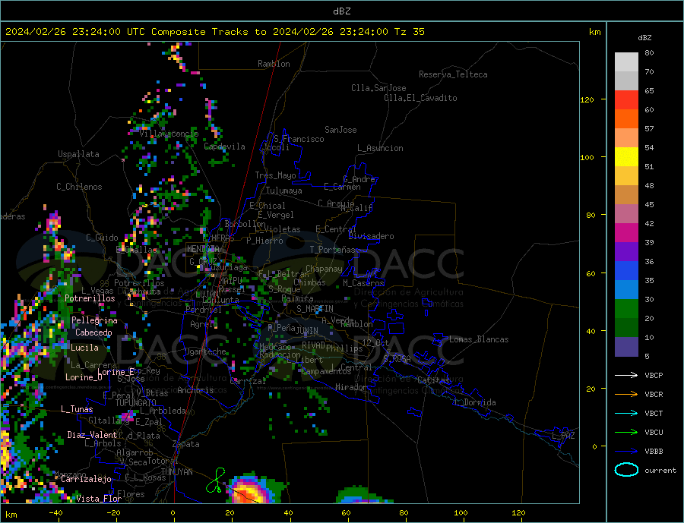This screenshot has width=684, height=523.
Task: Click the 'Lorine_O' place label
Action: tap(84, 377)
